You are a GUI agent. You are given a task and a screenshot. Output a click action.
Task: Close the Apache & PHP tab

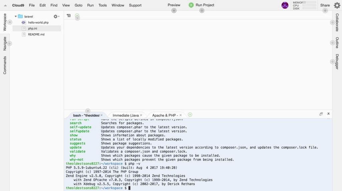point(181,115)
